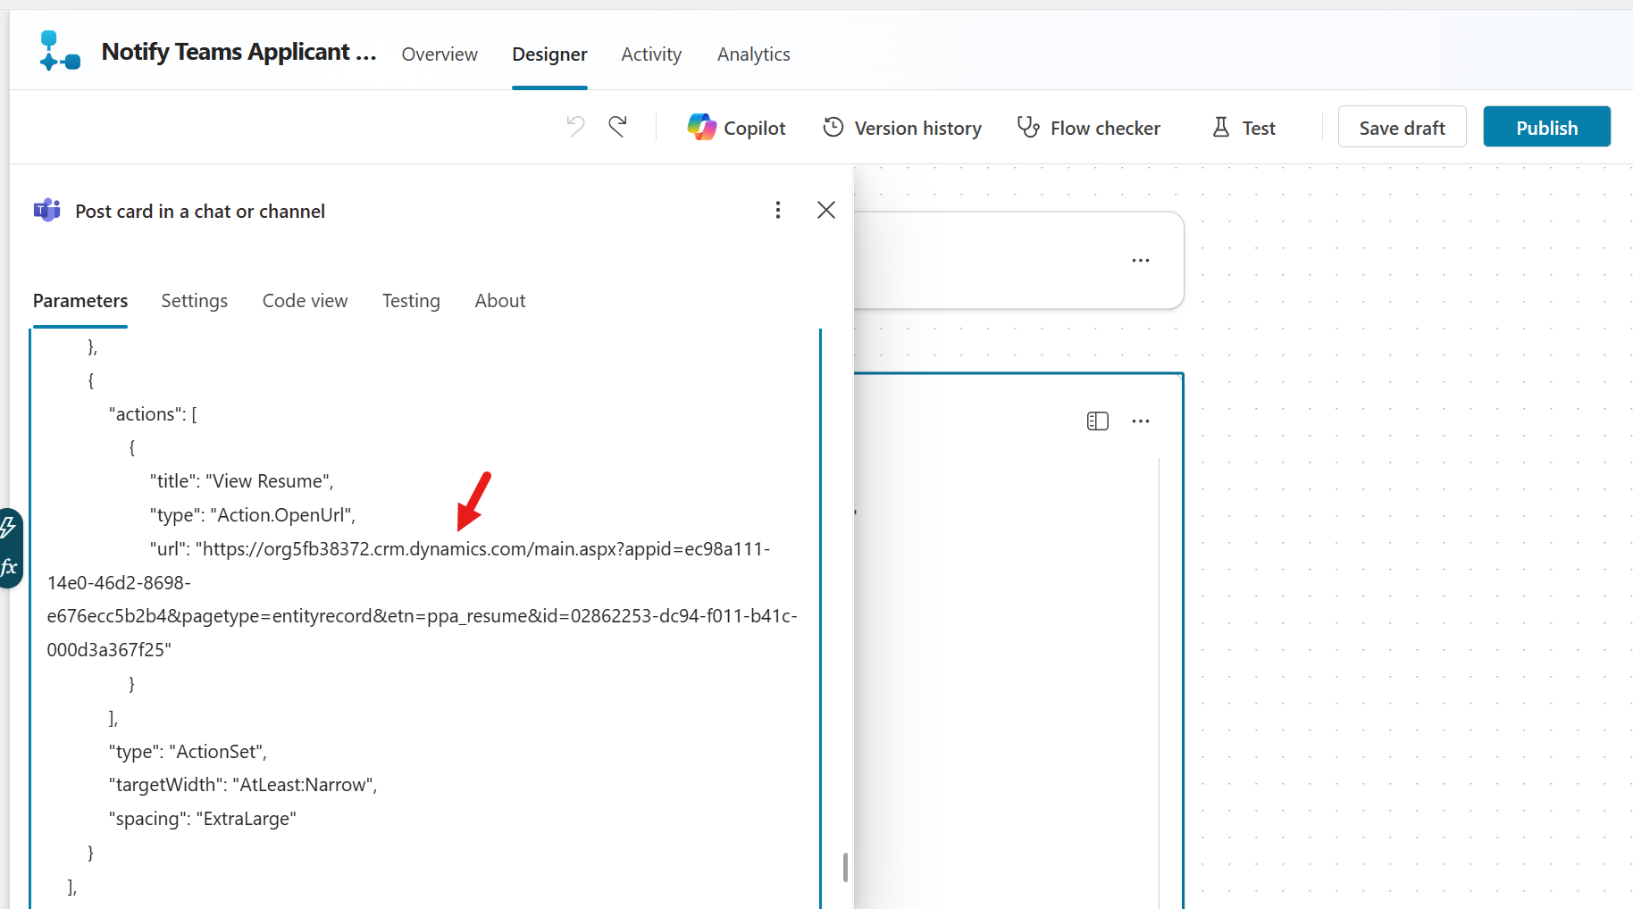The image size is (1633, 909).
Task: Open Version history
Action: 901,127
